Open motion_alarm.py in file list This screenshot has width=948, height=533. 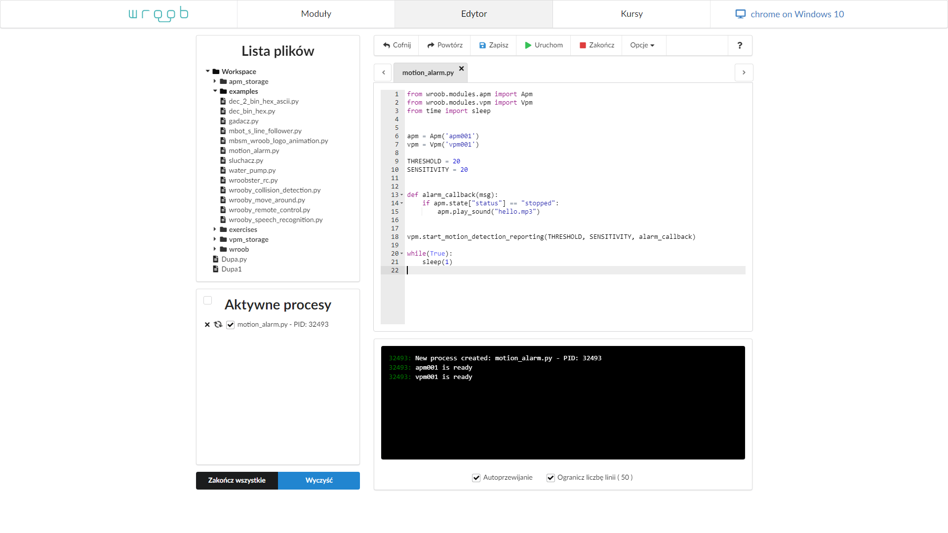point(254,151)
